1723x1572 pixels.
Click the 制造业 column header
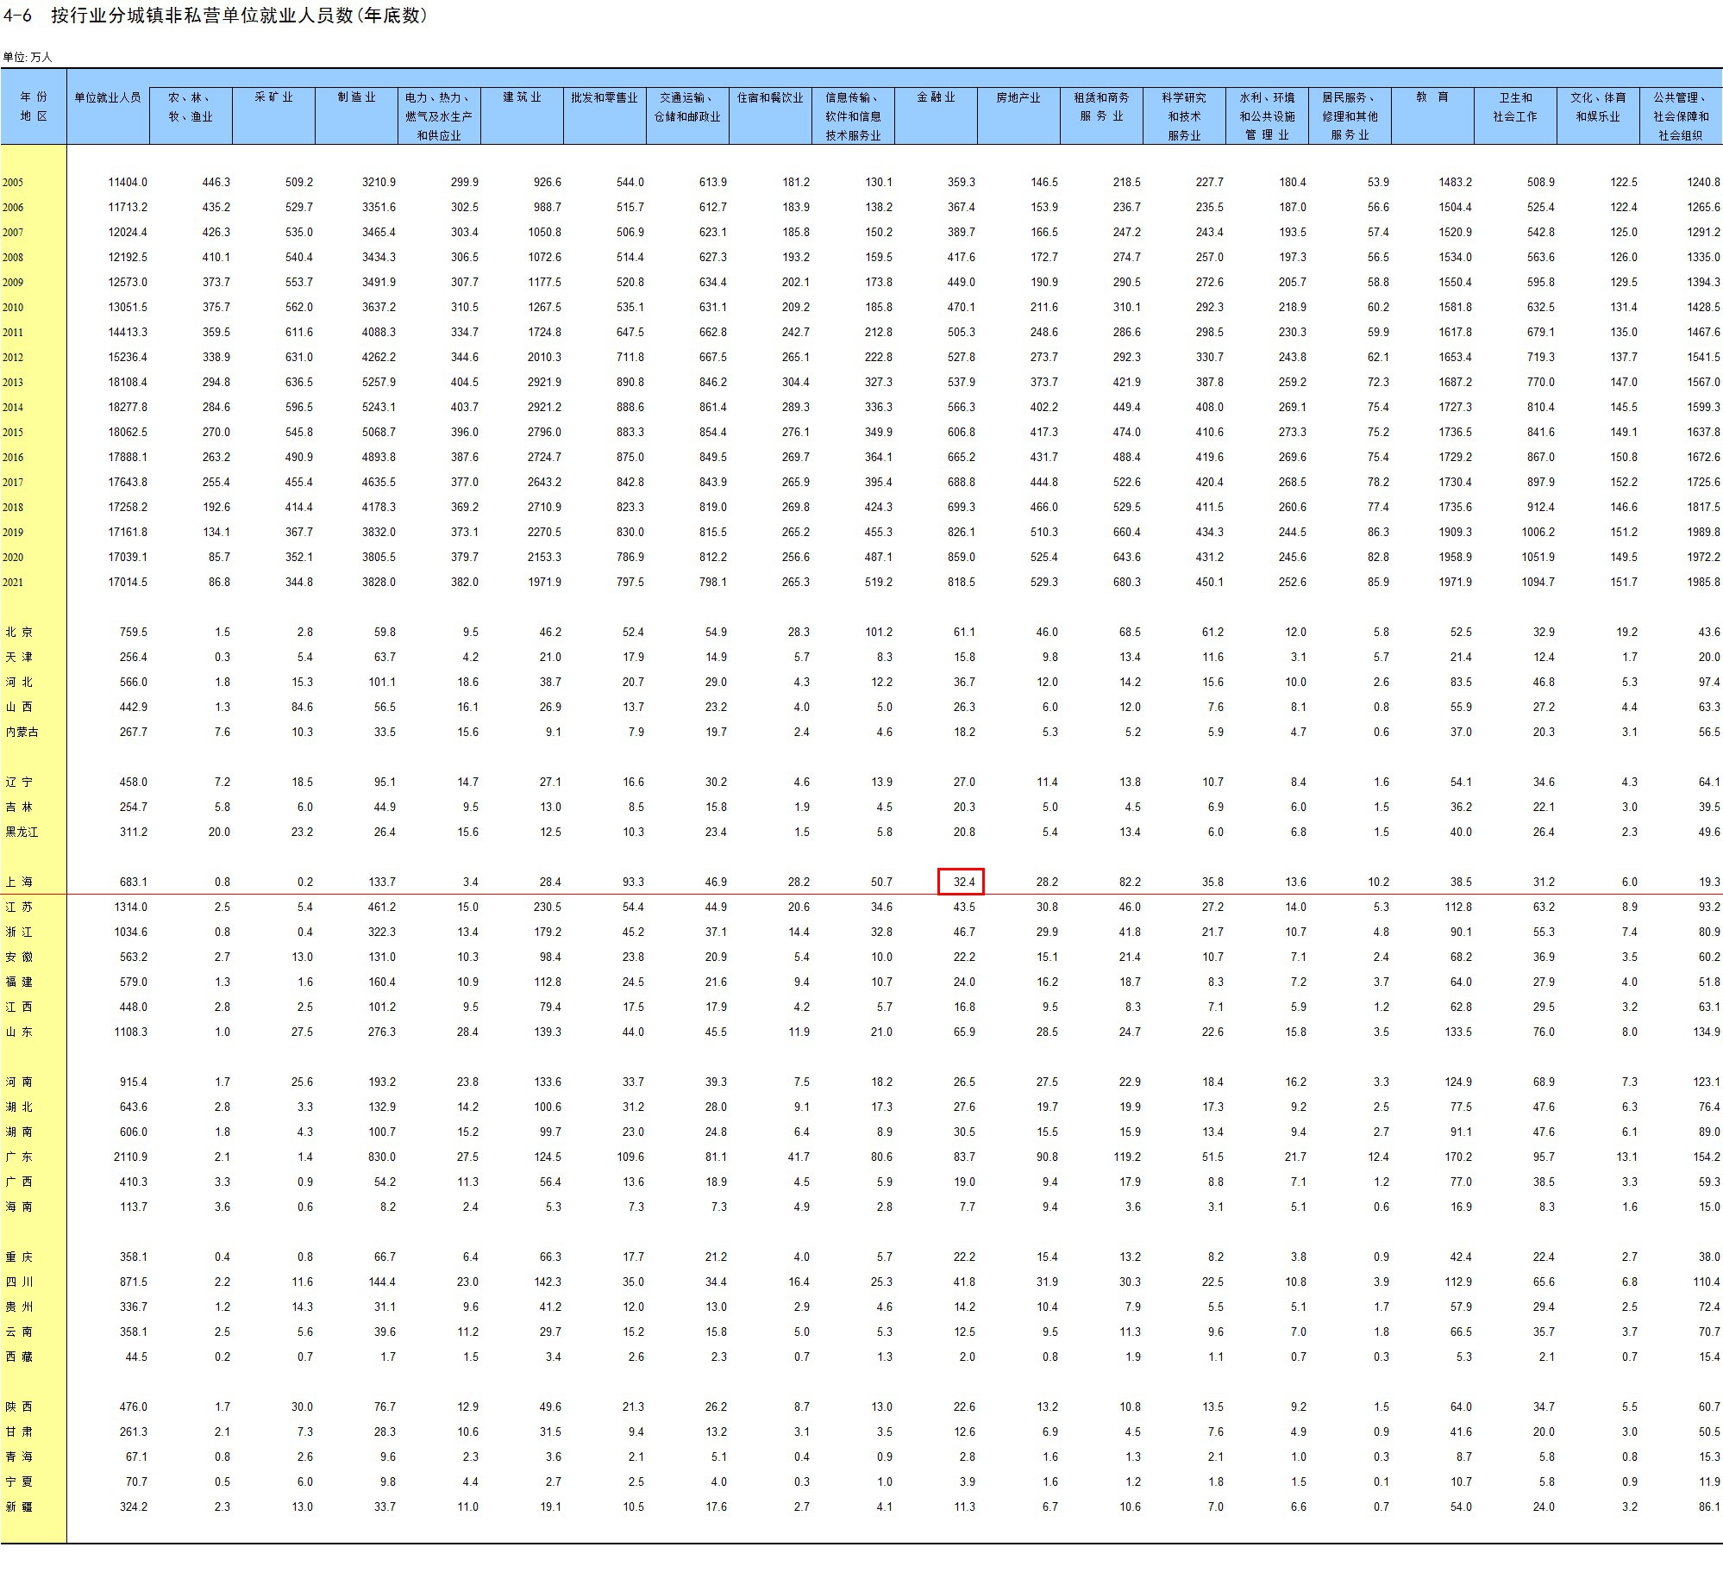356,97
